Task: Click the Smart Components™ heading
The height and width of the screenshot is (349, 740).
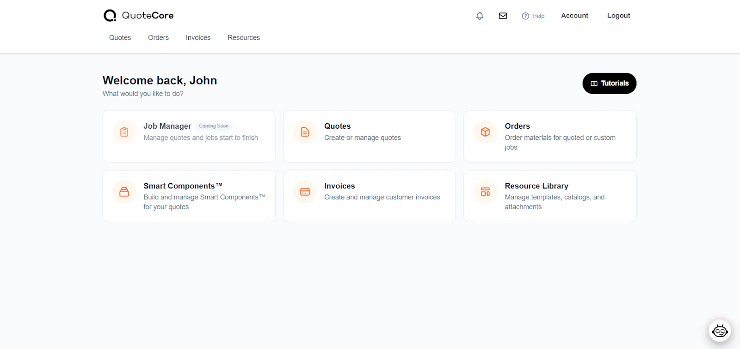Action: (x=183, y=186)
